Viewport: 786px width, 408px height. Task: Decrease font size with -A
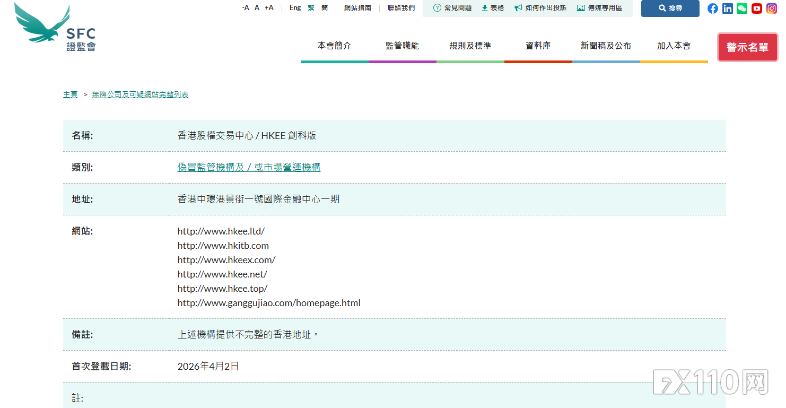pos(246,8)
